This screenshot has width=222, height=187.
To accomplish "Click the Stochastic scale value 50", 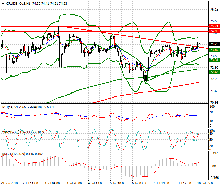I will 211,140.
